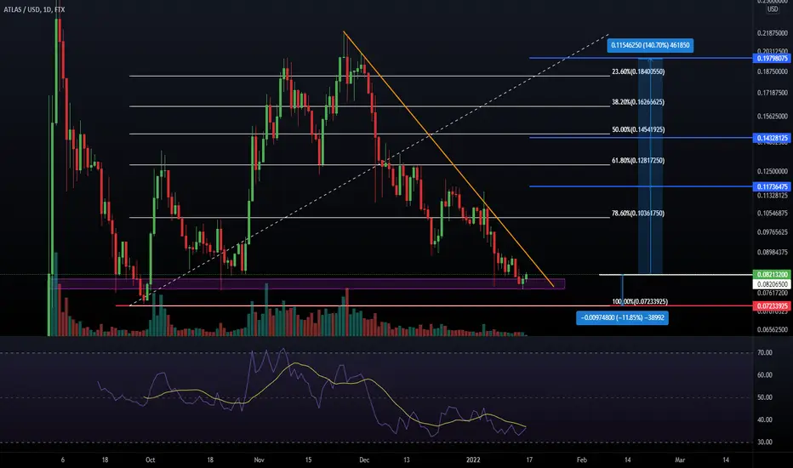Click the 30.00 RSI axis level
Viewport: 793px width, 468px height.
[765, 442]
